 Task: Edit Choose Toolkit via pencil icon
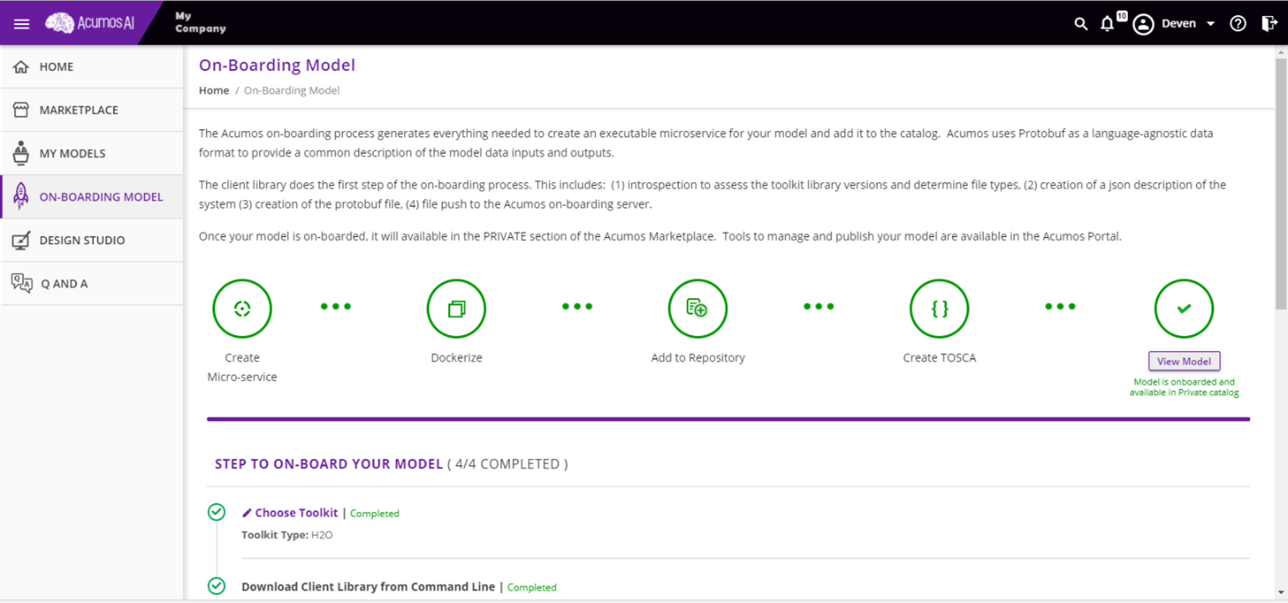point(247,513)
